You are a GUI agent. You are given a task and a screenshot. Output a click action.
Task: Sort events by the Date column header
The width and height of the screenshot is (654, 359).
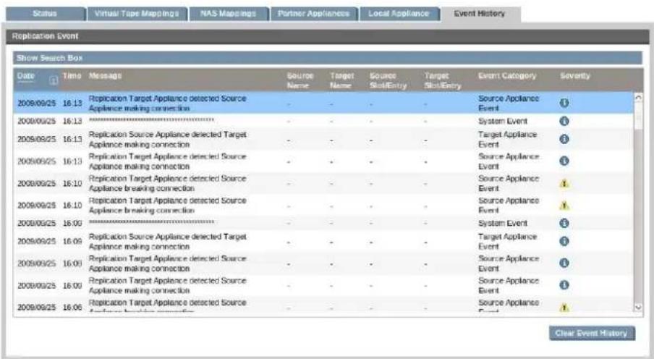(26, 76)
